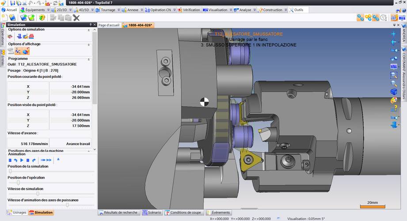Toggle the highlighted pie chart display option

pyautogui.click(x=25, y=51)
